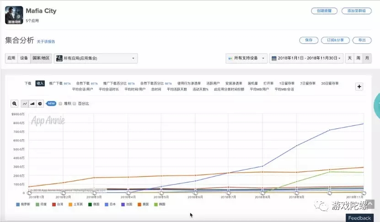Toggle 美国 series in the legend
Image resolution: width=380 pixels, height=222 pixels.
point(143,204)
